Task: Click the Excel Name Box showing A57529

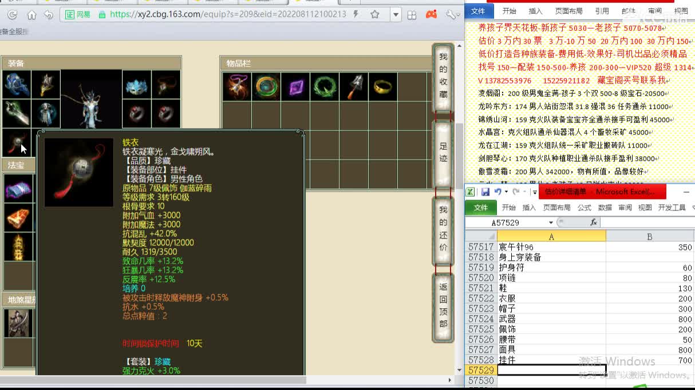Action: (x=507, y=222)
